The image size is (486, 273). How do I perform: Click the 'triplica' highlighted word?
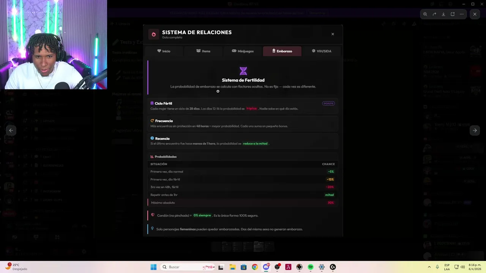pyautogui.click(x=251, y=108)
